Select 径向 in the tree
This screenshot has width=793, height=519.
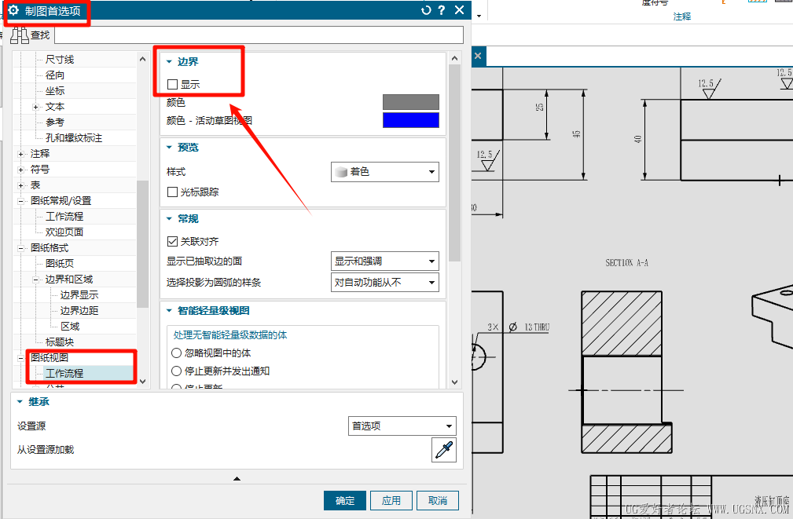pyautogui.click(x=54, y=75)
